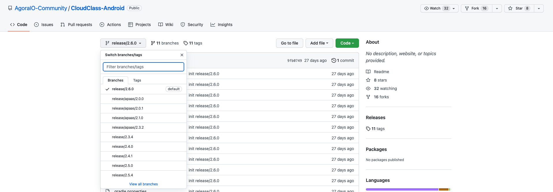Select the checked release/2.6.0 default branch
553x192 pixels.
(144, 89)
